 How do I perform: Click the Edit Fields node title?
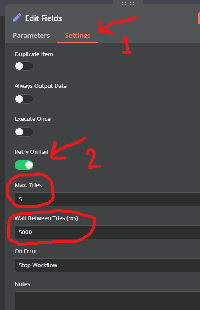pyautogui.click(x=43, y=18)
